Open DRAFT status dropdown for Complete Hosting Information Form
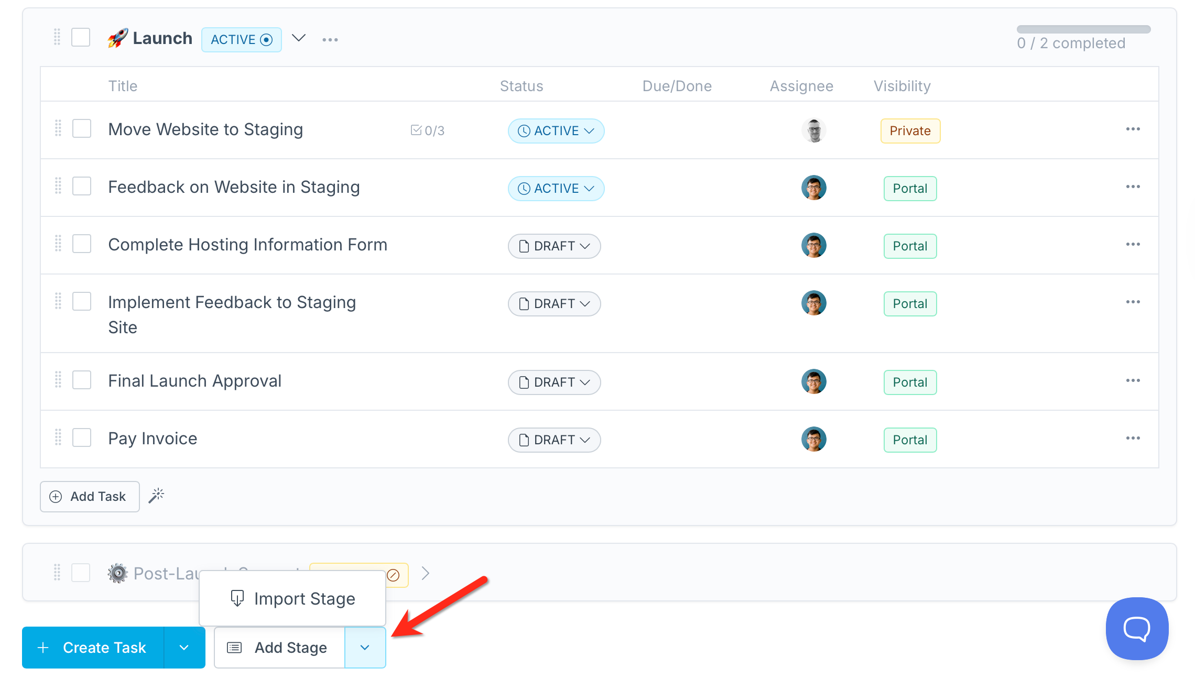The height and width of the screenshot is (679, 1195). click(x=554, y=246)
